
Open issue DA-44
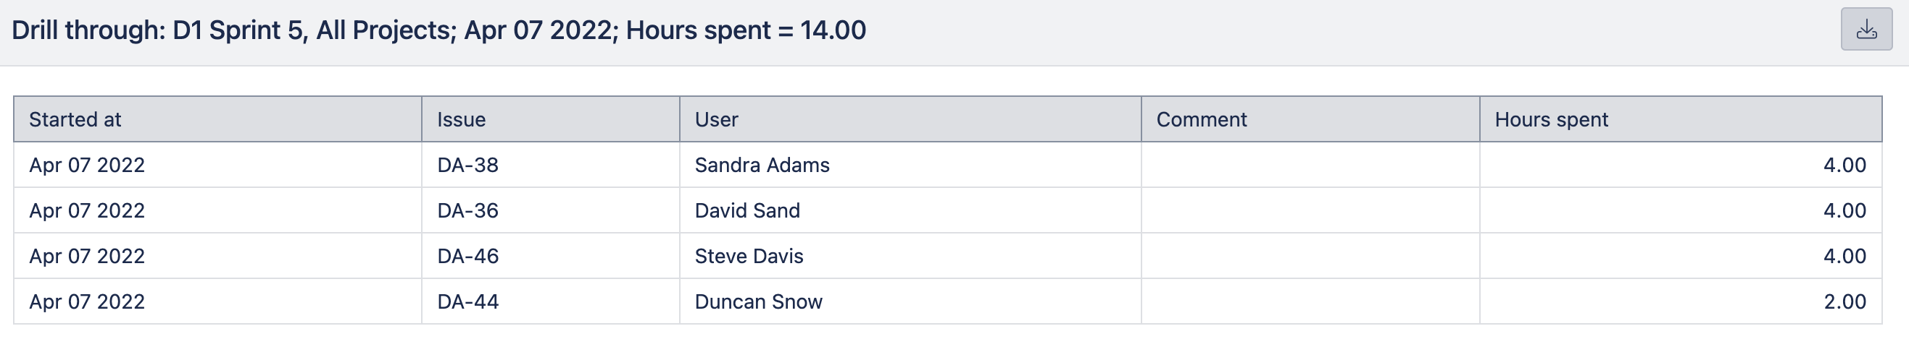(467, 301)
